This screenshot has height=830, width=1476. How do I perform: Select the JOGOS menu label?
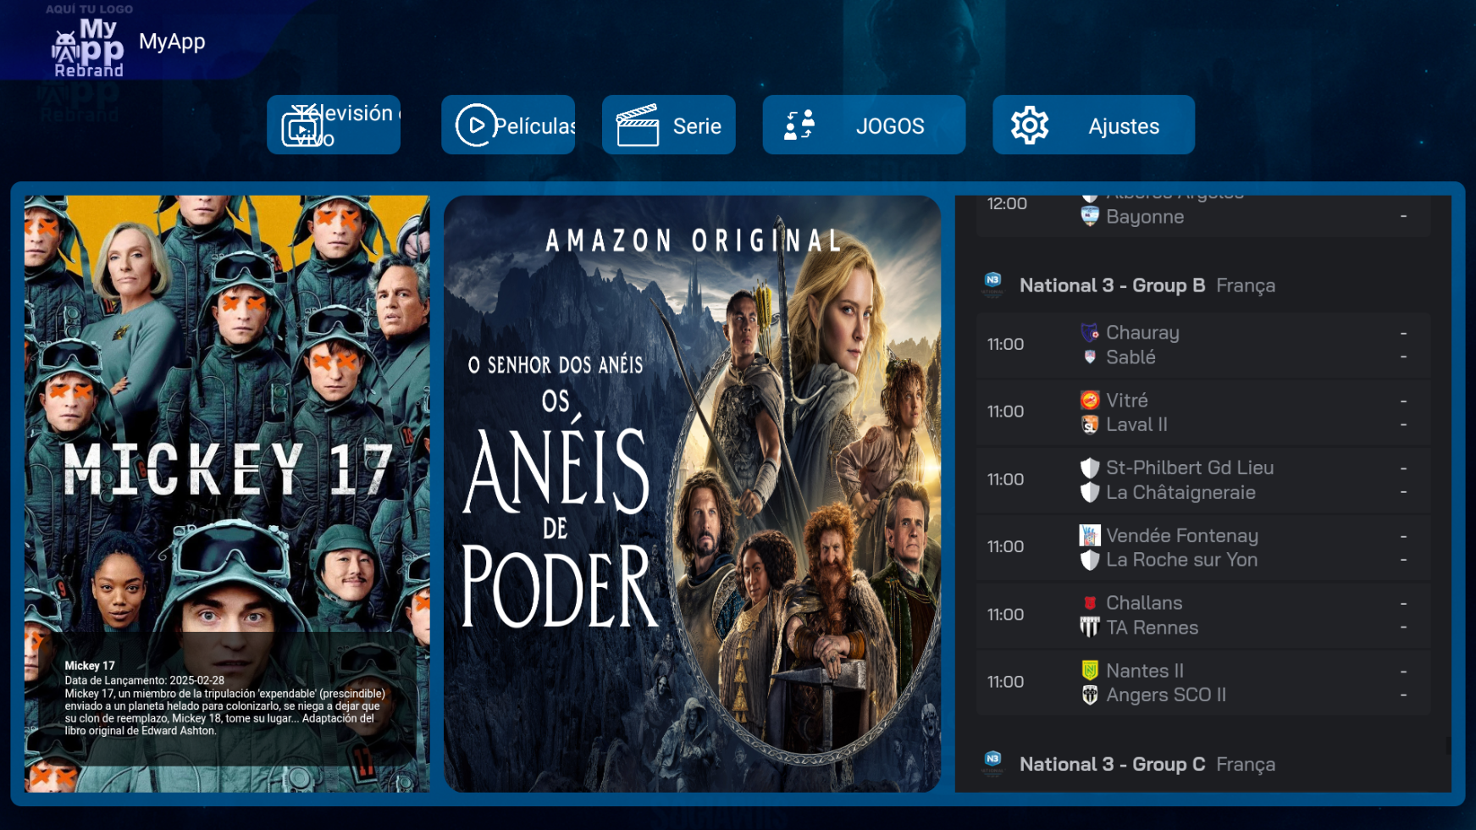pyautogui.click(x=889, y=126)
